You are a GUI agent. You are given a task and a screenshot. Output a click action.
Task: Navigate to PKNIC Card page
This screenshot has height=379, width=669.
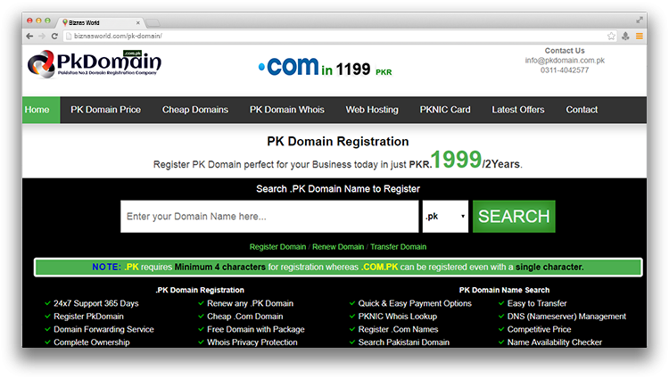coord(445,110)
